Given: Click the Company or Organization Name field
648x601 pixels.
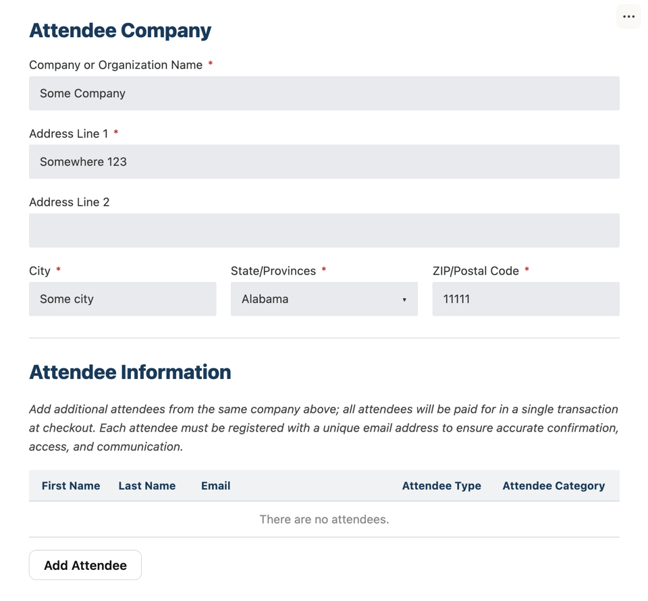Looking at the screenshot, I should point(324,93).
